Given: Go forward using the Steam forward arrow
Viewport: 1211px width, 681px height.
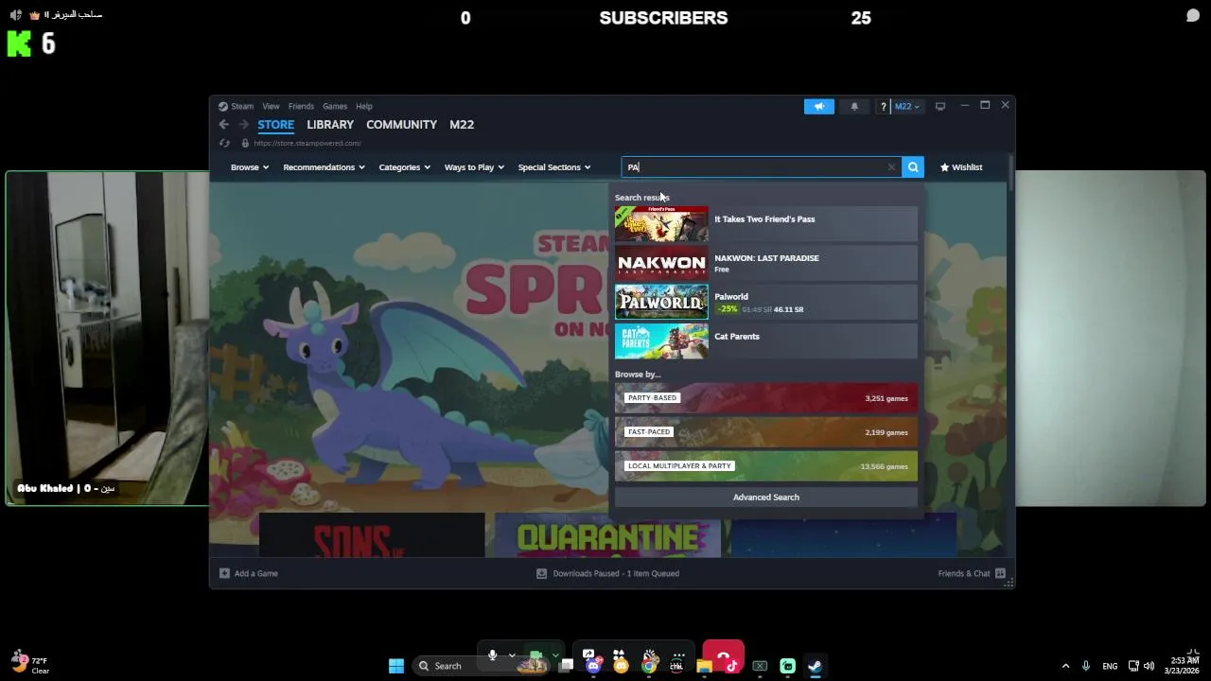Looking at the screenshot, I should [243, 124].
